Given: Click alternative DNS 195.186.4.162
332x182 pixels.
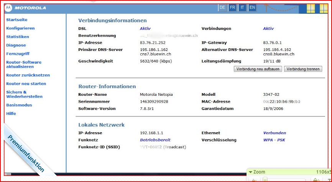Looking at the screenshot, I should pyautogui.click(x=277, y=49).
